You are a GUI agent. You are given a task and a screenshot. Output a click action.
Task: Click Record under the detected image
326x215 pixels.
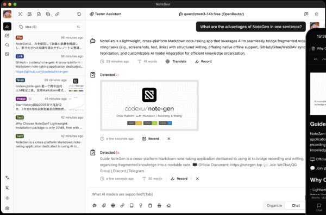(x=151, y=139)
